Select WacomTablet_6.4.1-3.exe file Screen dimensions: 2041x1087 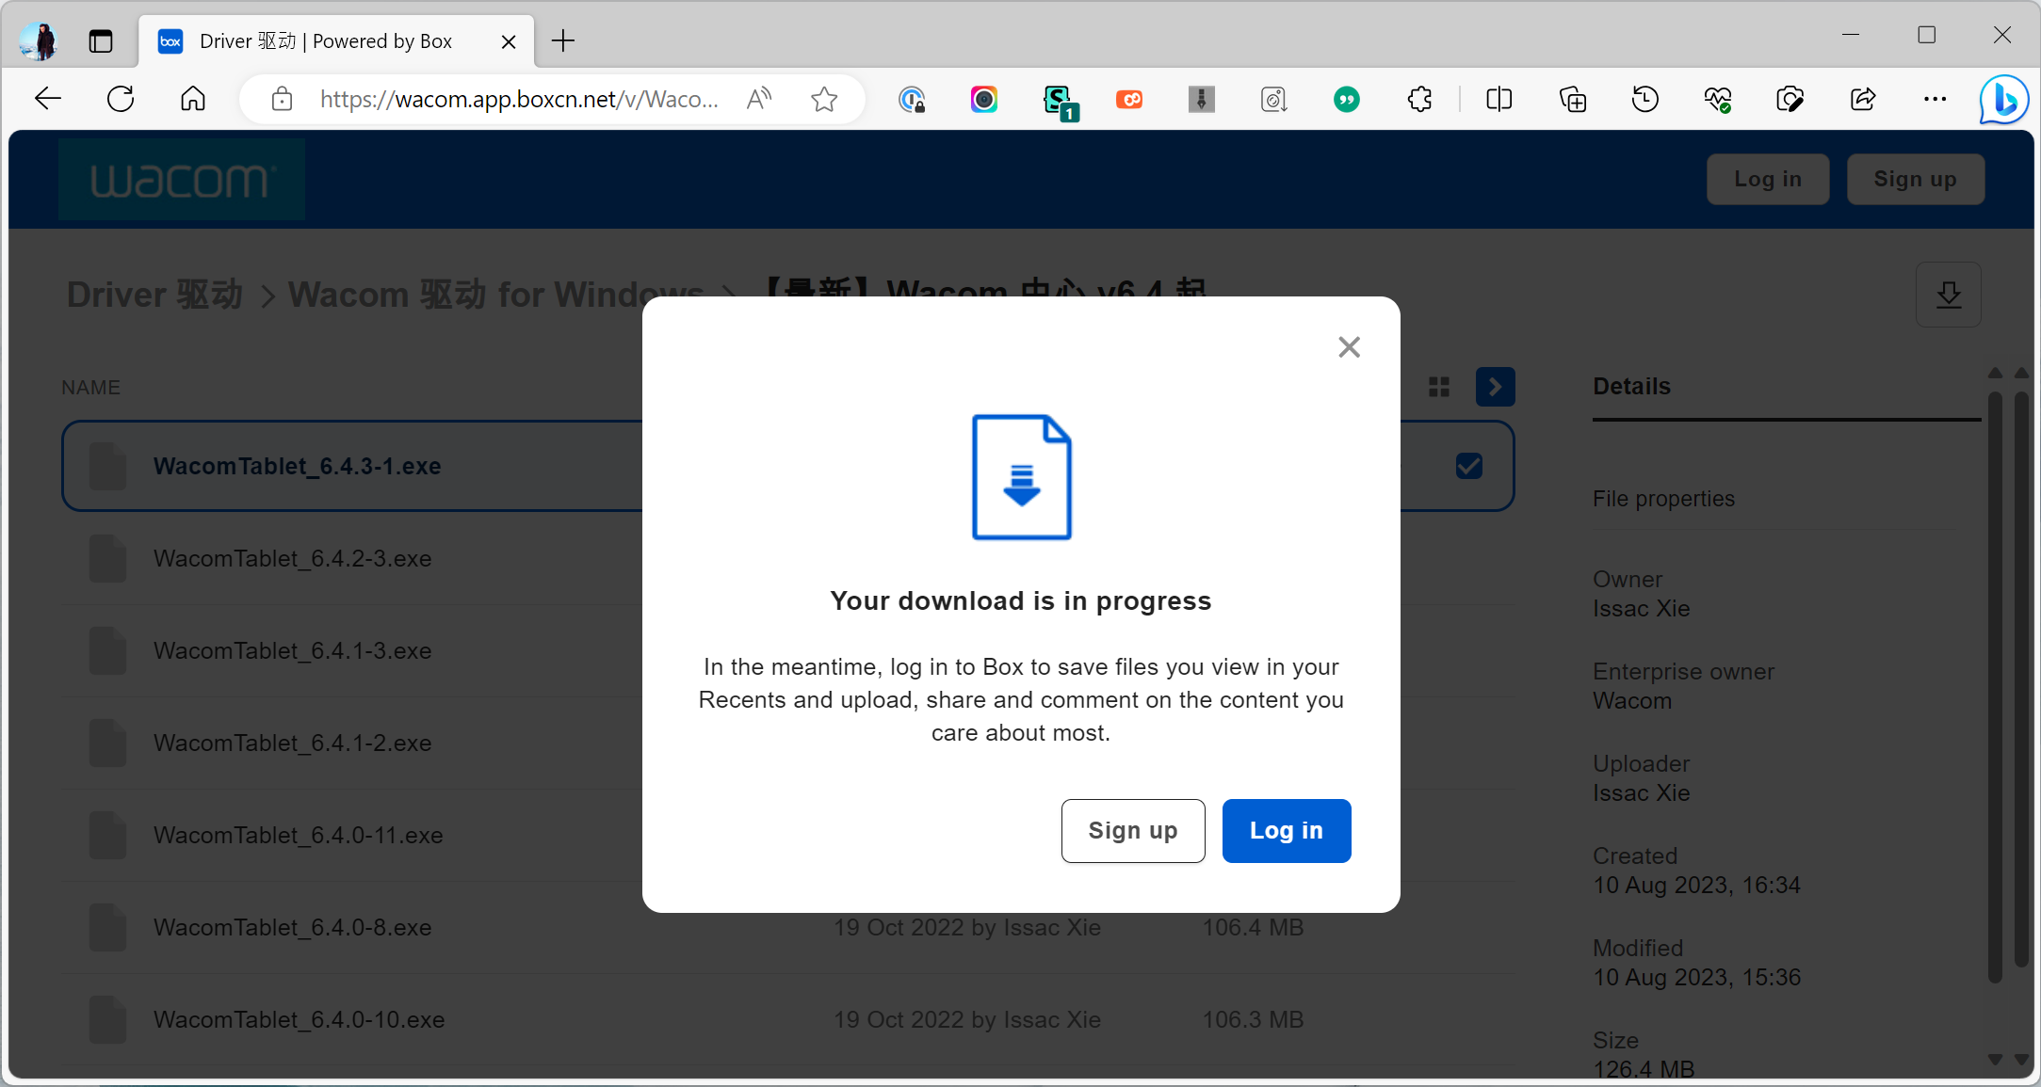(x=292, y=650)
